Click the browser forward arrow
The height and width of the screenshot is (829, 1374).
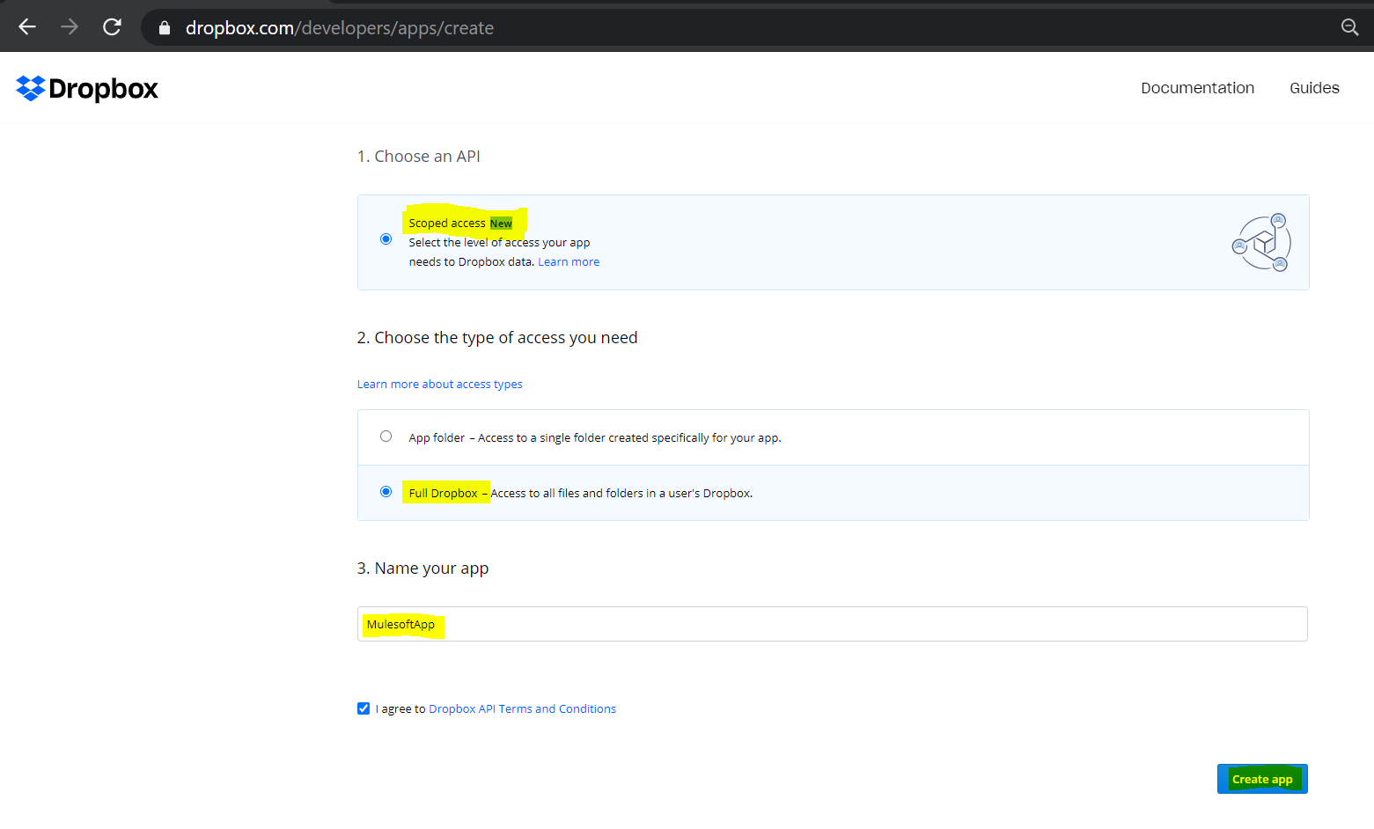coord(70,27)
